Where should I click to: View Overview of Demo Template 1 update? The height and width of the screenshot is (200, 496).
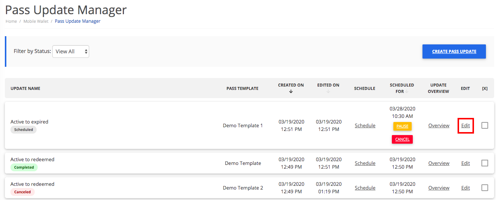[x=439, y=125]
